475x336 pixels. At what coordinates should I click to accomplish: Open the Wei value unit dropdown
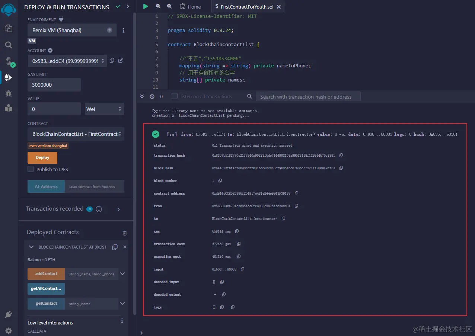[104, 109]
